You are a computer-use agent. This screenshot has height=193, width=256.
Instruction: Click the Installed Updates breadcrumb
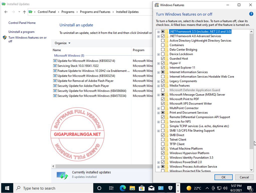[x=127, y=12]
